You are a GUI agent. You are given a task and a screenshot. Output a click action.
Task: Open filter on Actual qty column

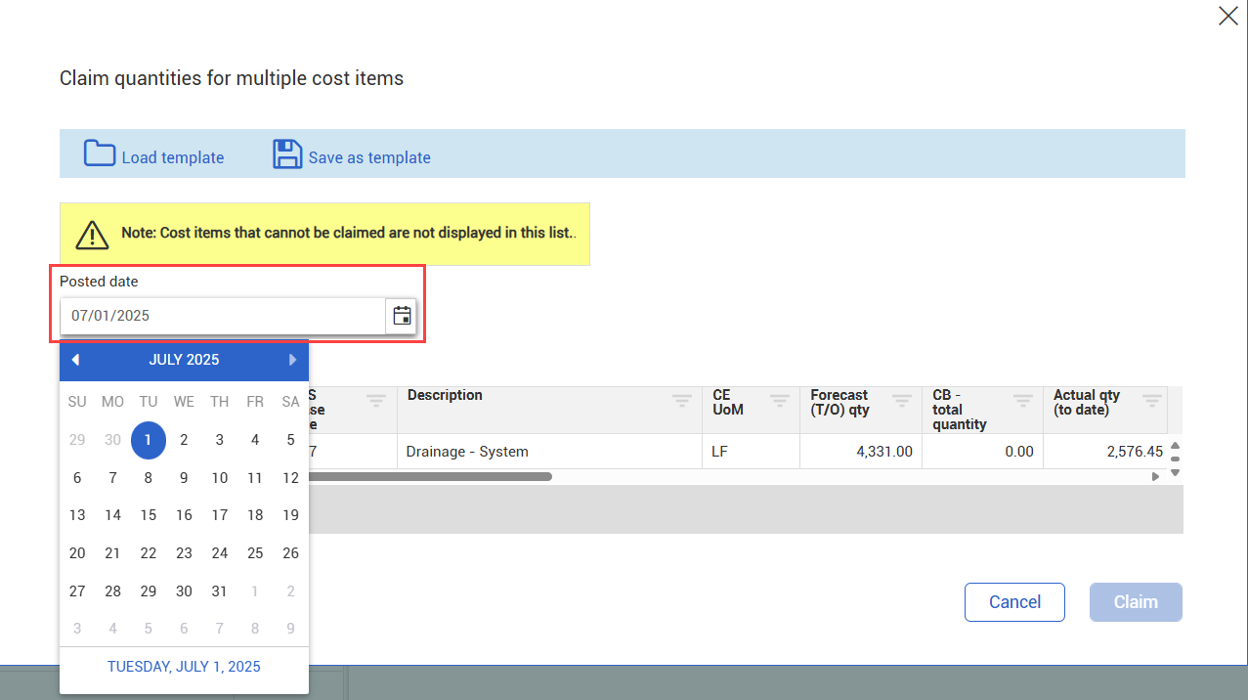click(x=1152, y=400)
